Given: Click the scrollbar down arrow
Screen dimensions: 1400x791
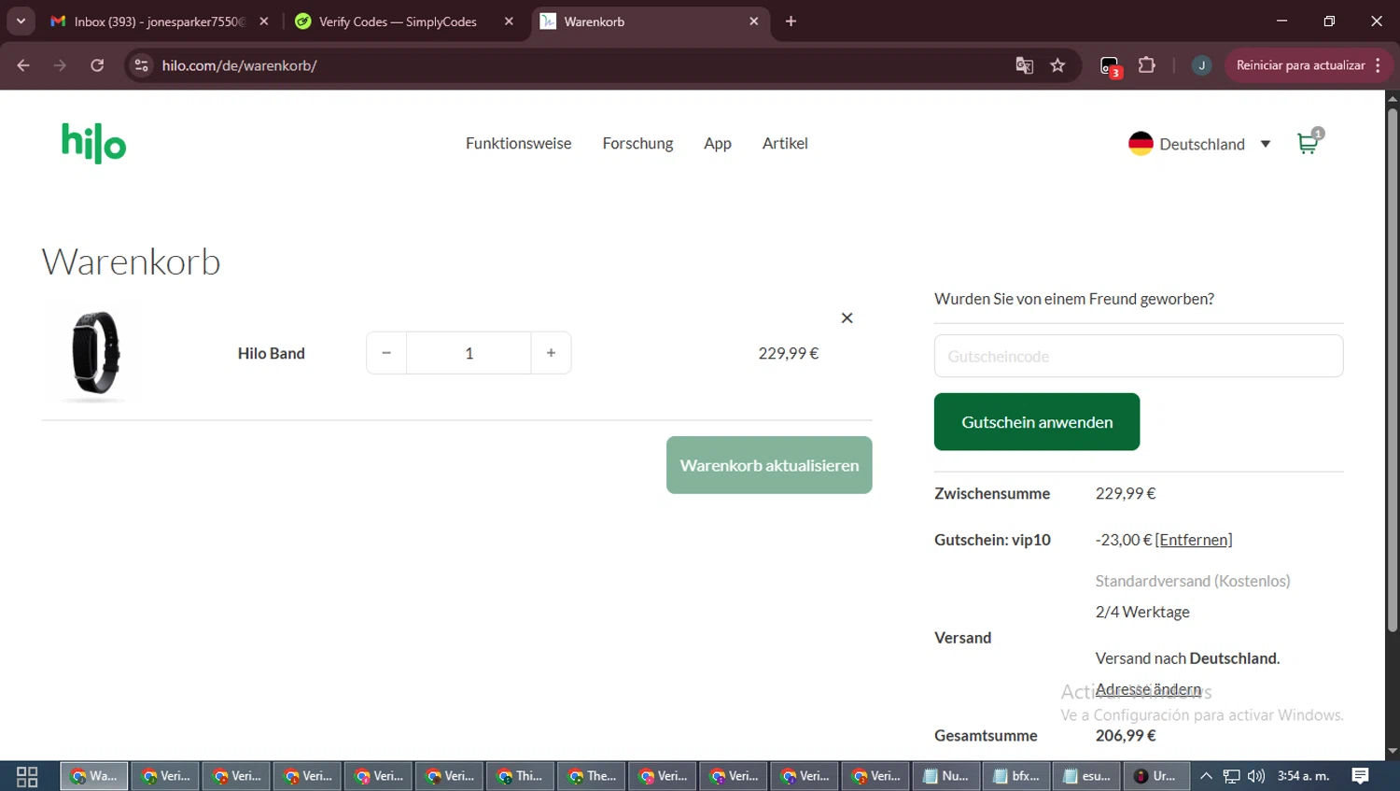Looking at the screenshot, I should (x=1393, y=751).
